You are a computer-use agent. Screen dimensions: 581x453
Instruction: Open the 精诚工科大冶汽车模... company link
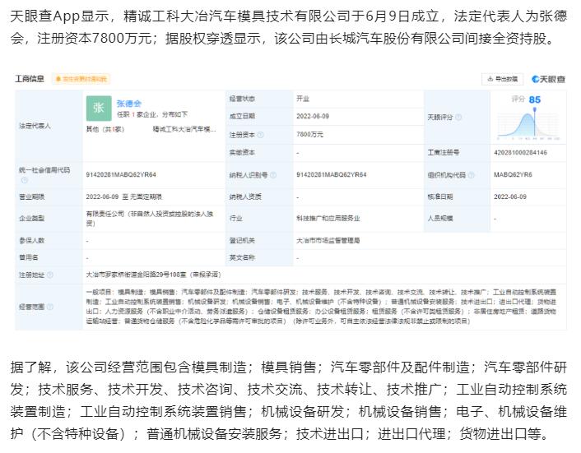[184, 129]
